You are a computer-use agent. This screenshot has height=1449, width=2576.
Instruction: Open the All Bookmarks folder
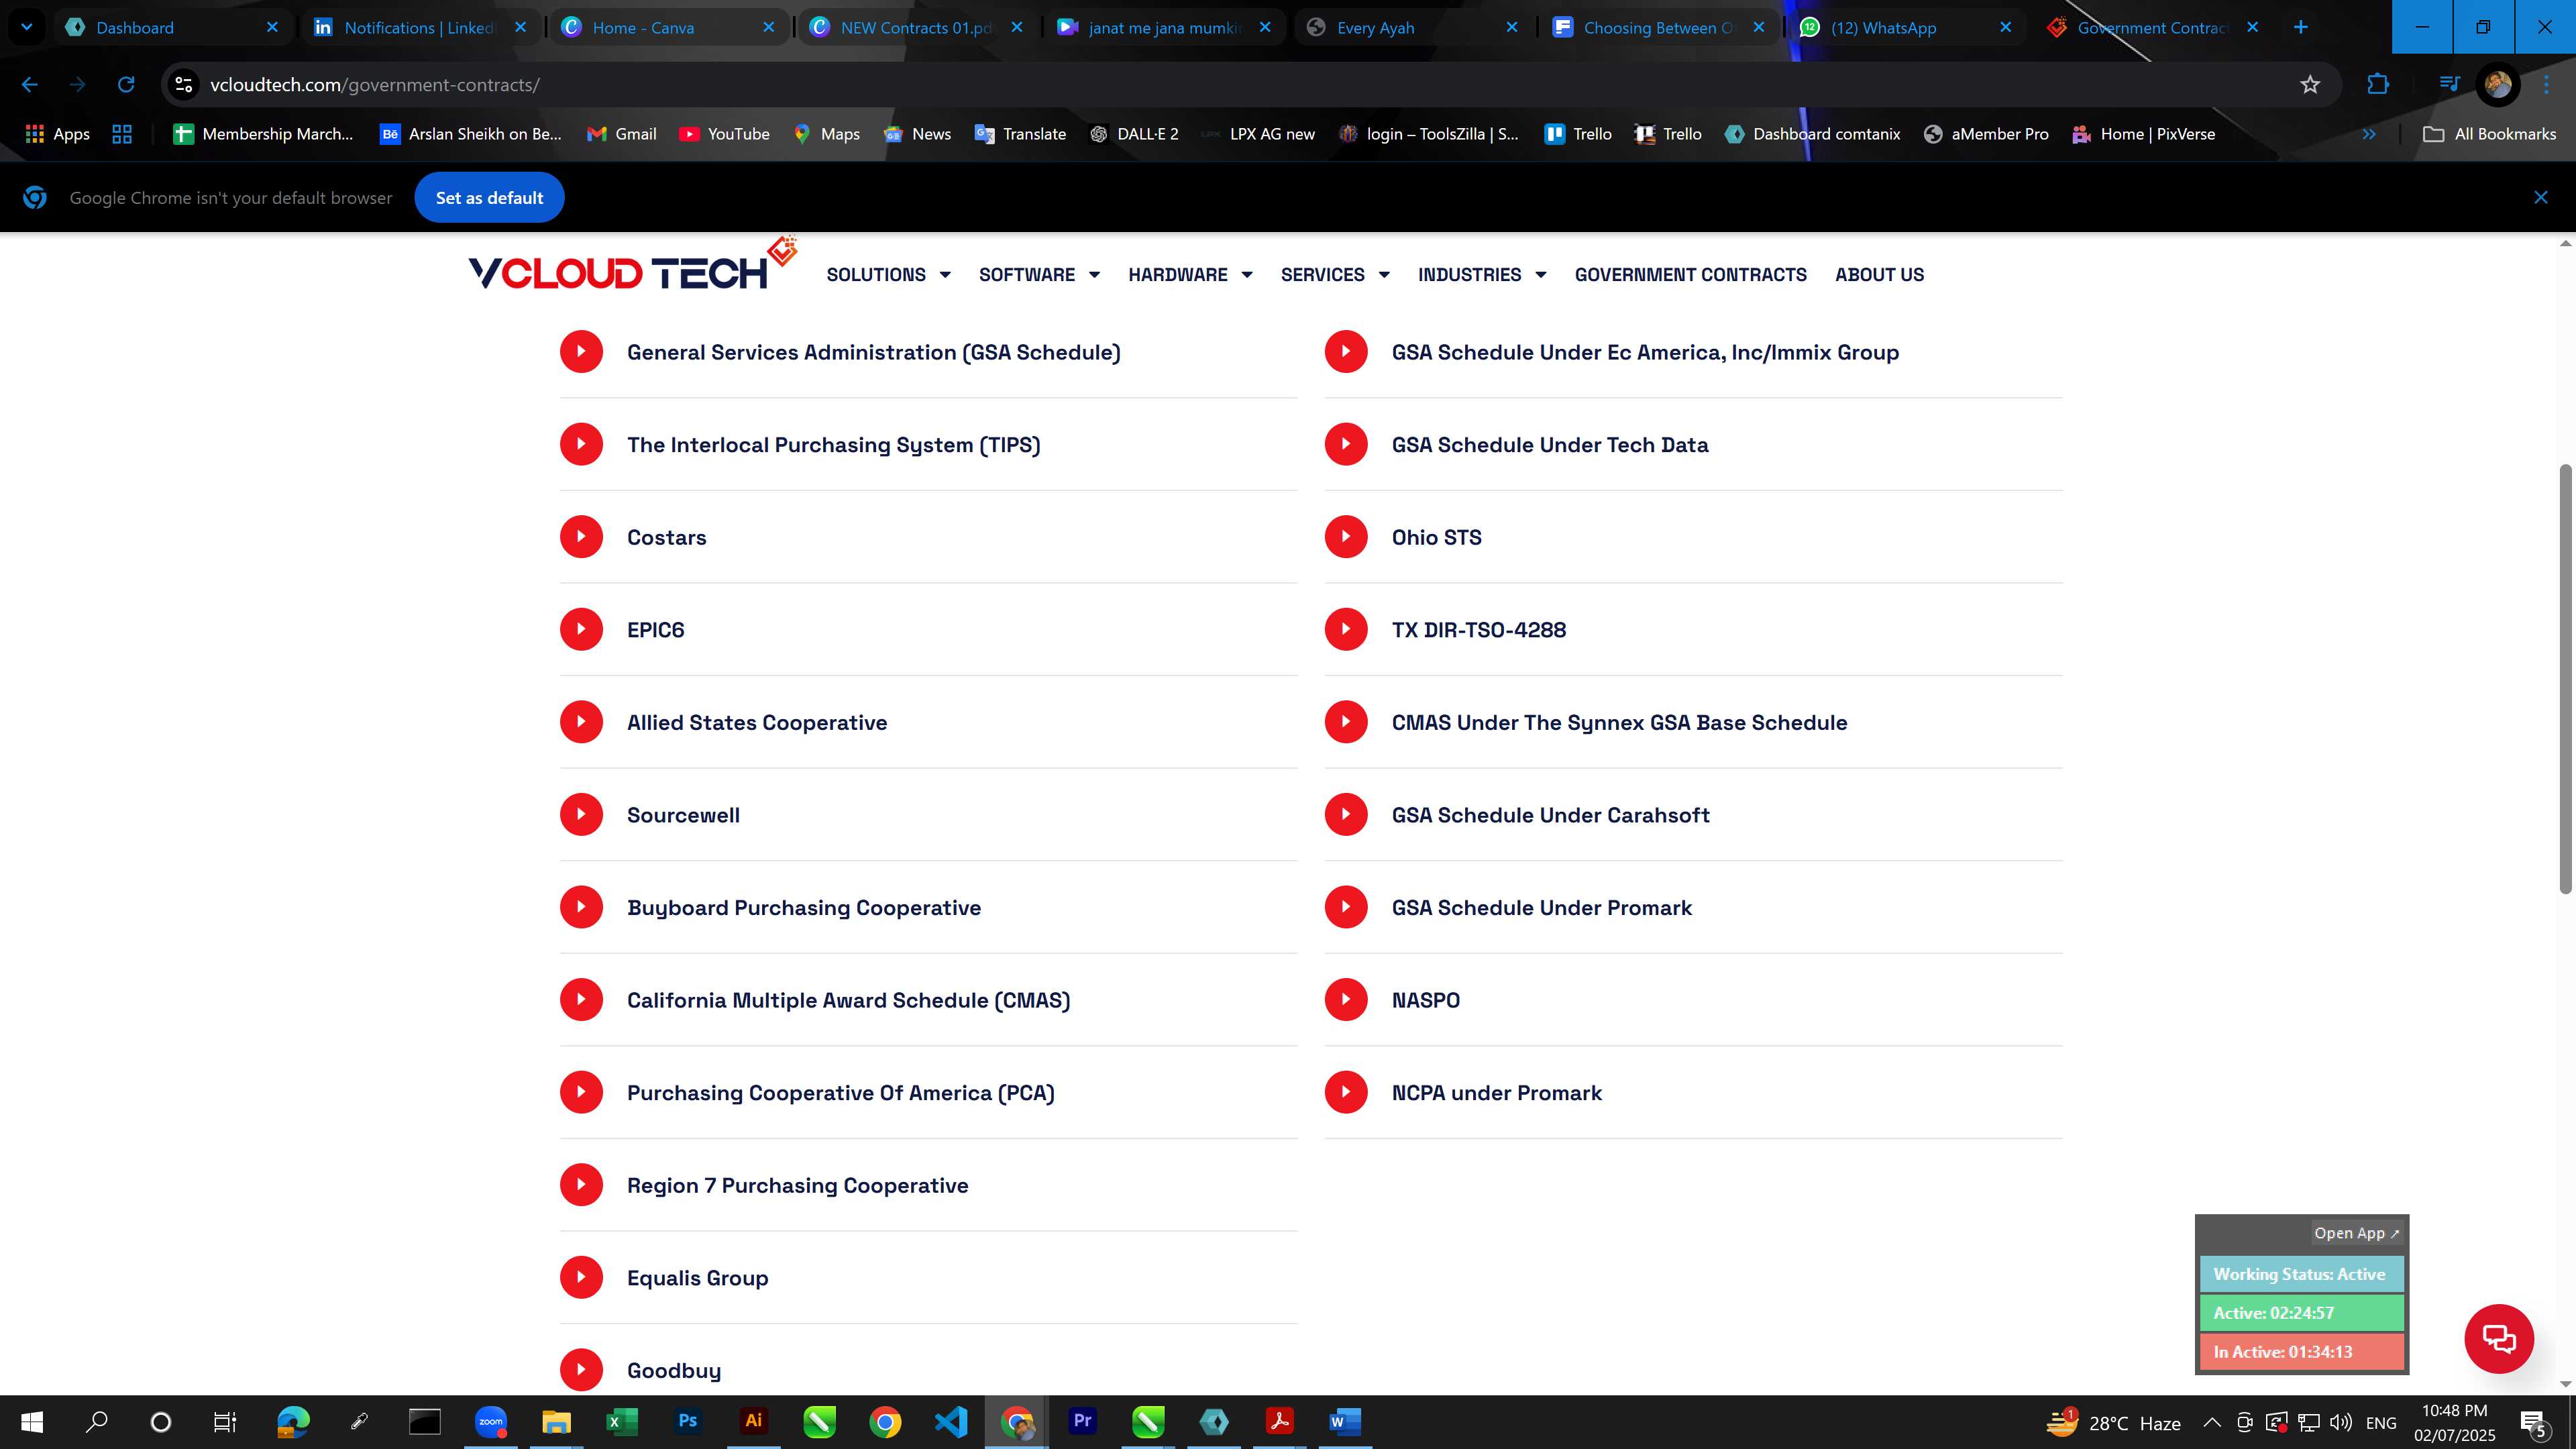2490,134
